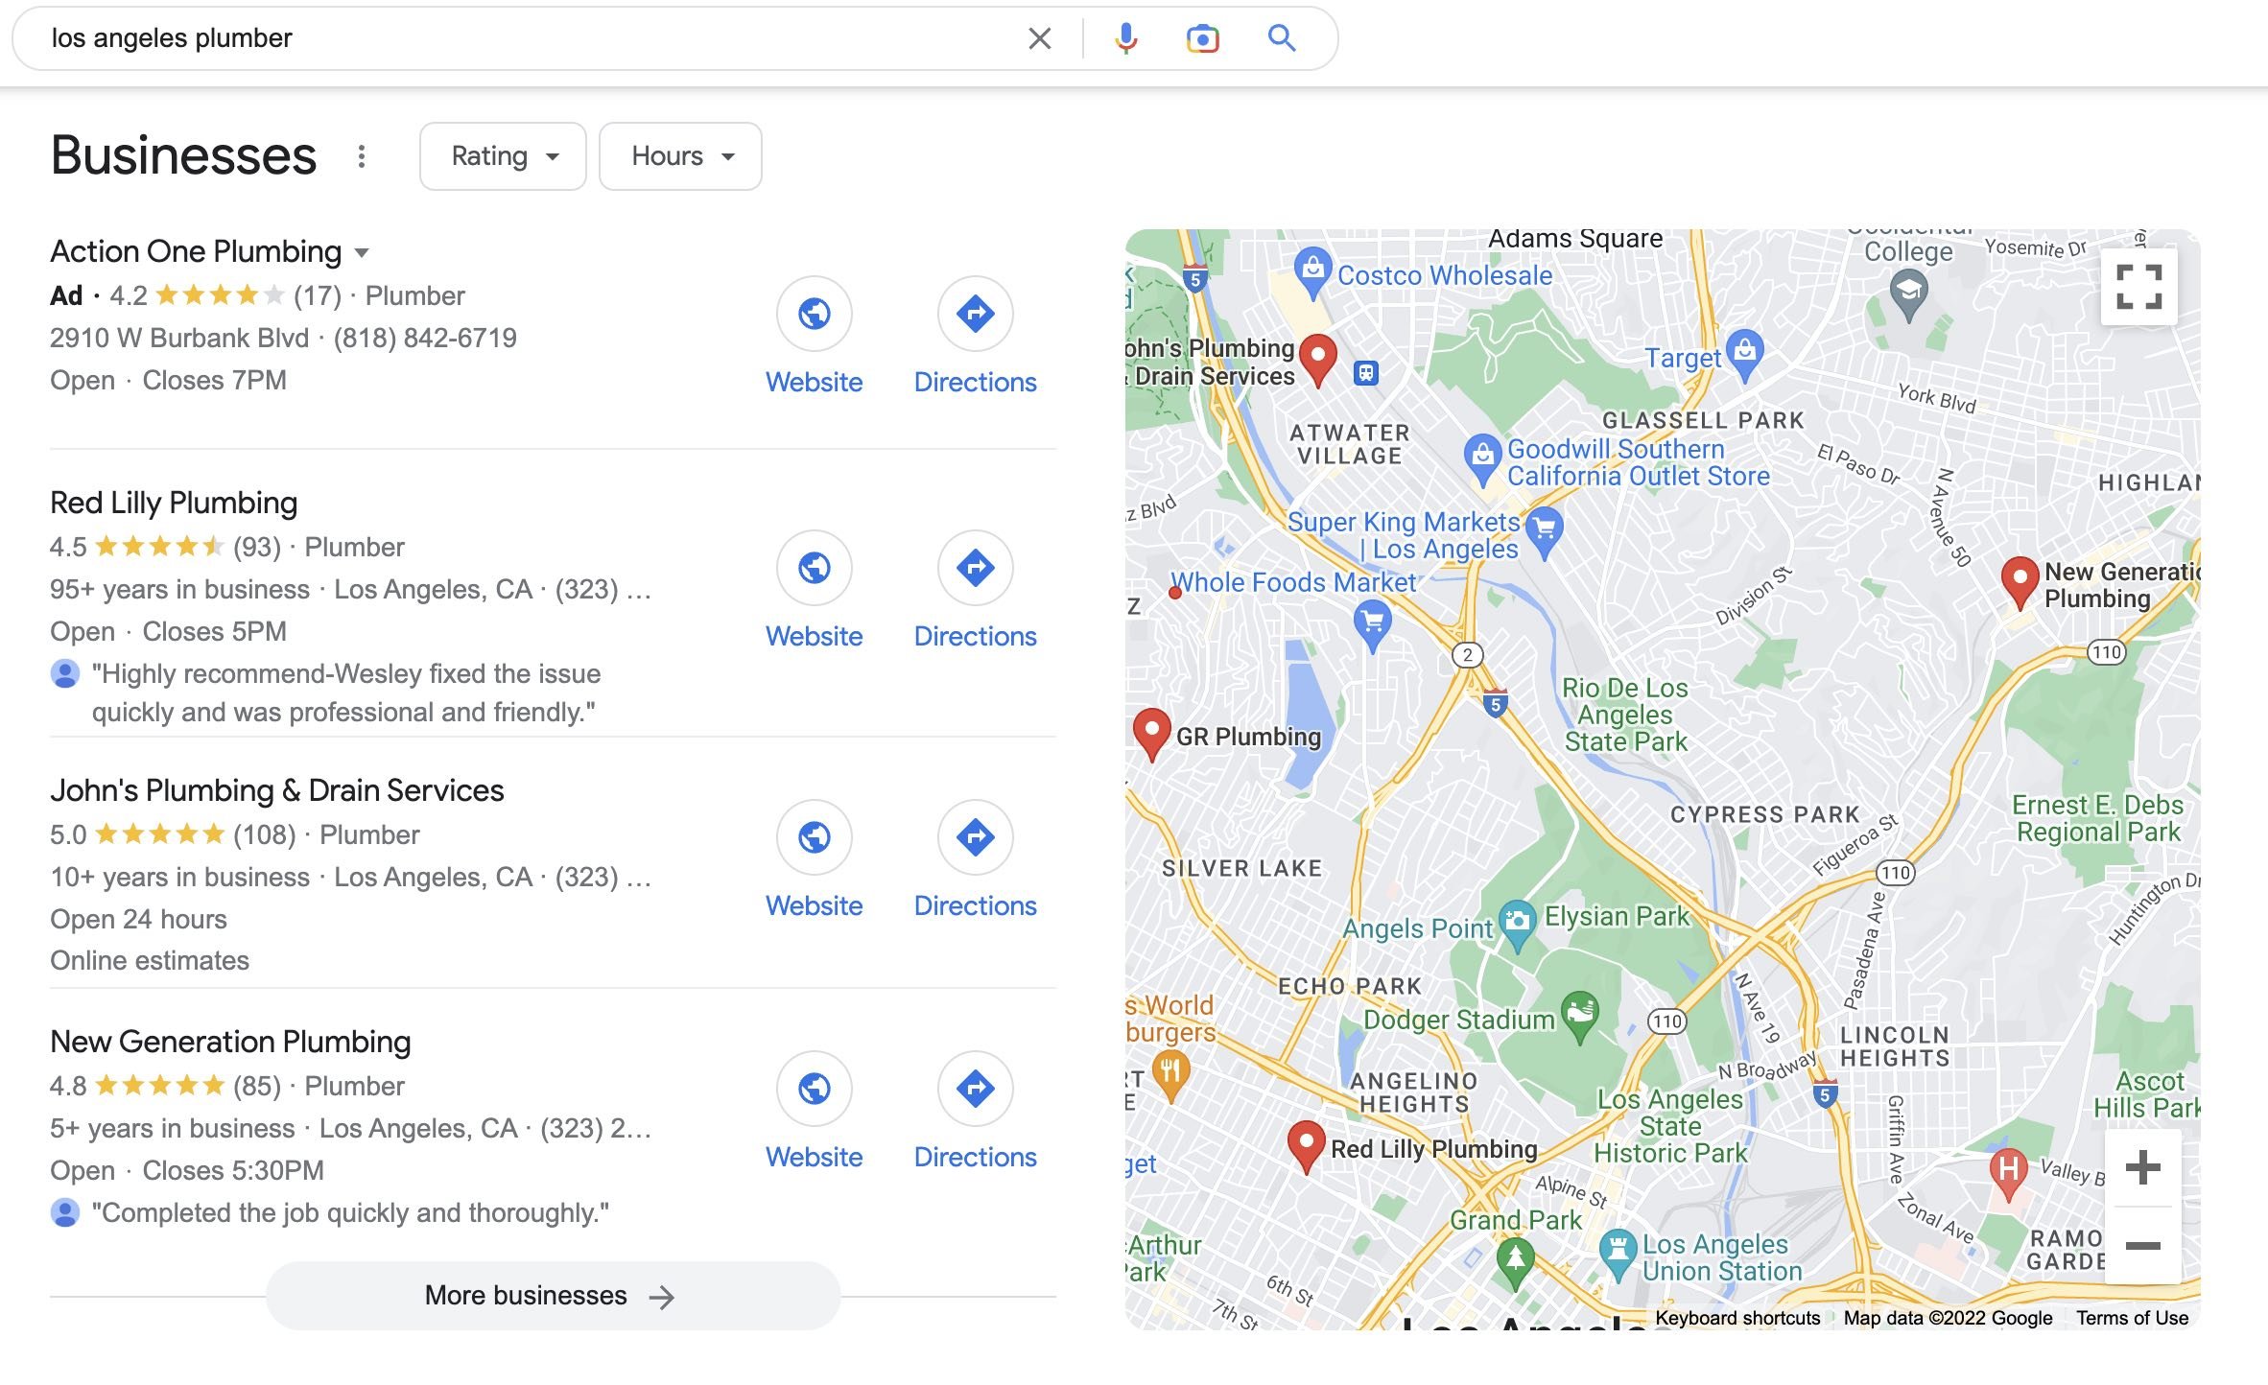Select the New Generation Plumbing map pin
This screenshot has width=2268, height=1385.
(2019, 582)
